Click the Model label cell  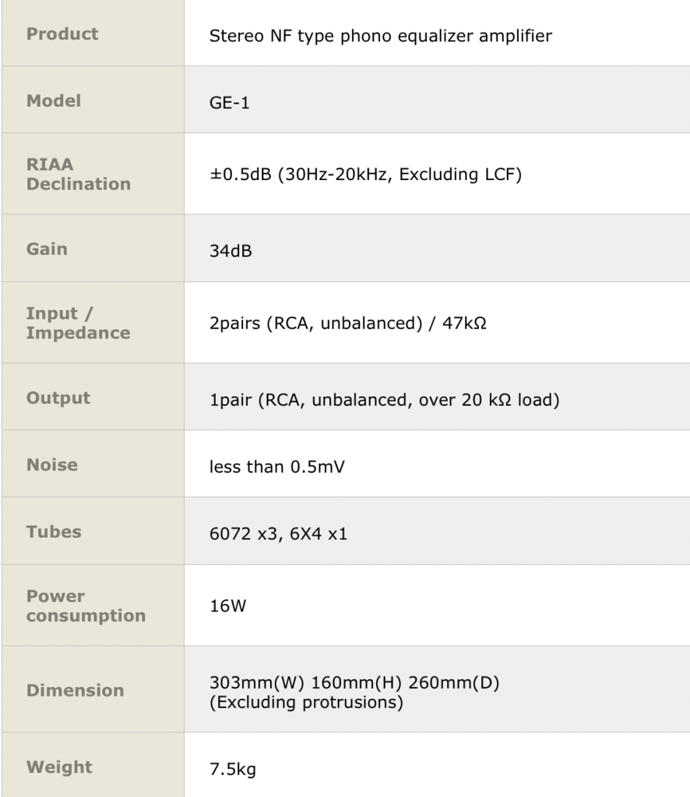54,101
